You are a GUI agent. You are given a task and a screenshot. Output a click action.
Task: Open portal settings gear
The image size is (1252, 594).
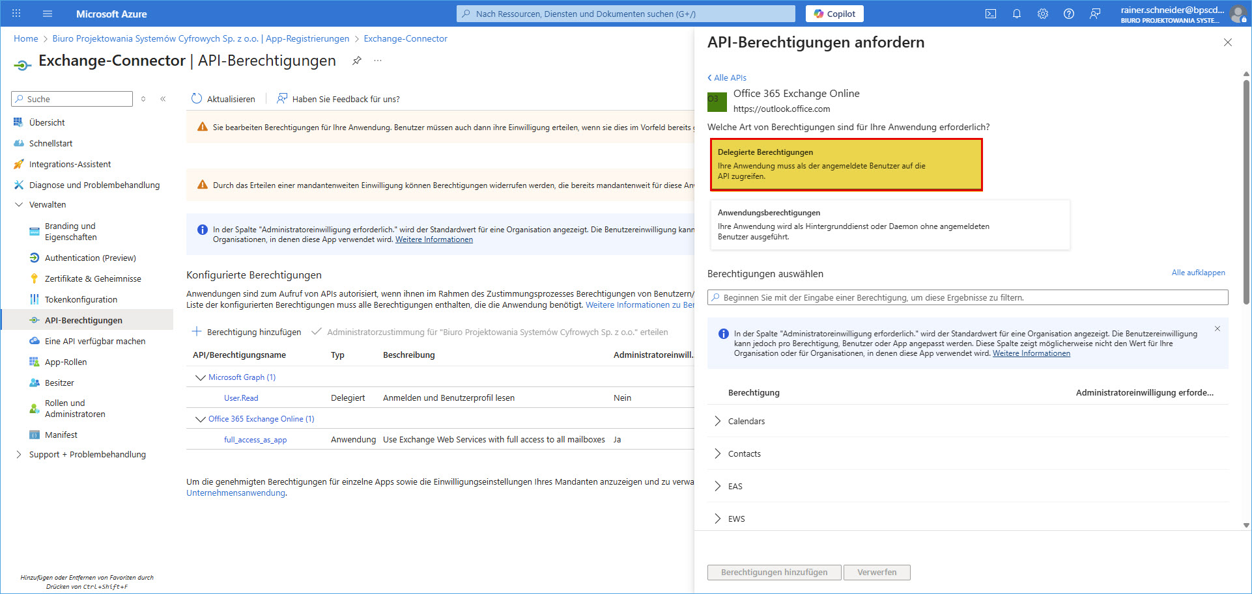1043,14
